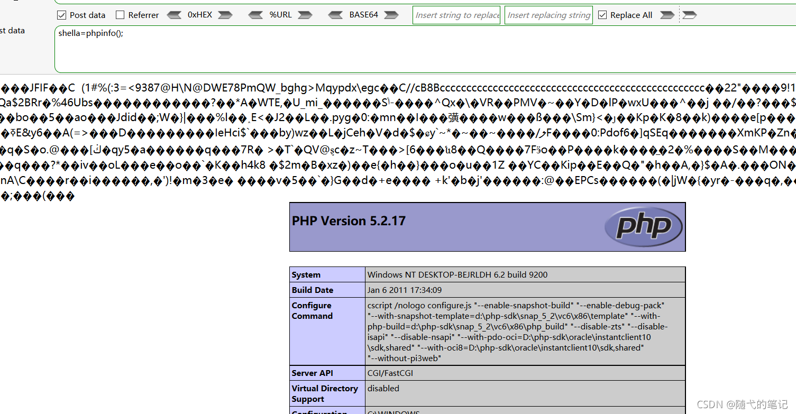Click the 0xHEX decode left arrow
The height and width of the screenshot is (414, 796).
[x=174, y=15]
